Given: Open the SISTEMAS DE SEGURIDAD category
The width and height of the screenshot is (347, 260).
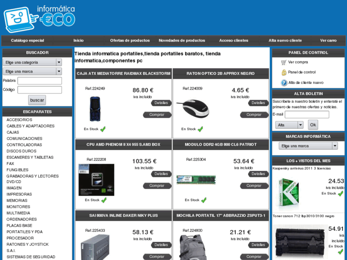Looking at the screenshot, I should [x=31, y=257].
